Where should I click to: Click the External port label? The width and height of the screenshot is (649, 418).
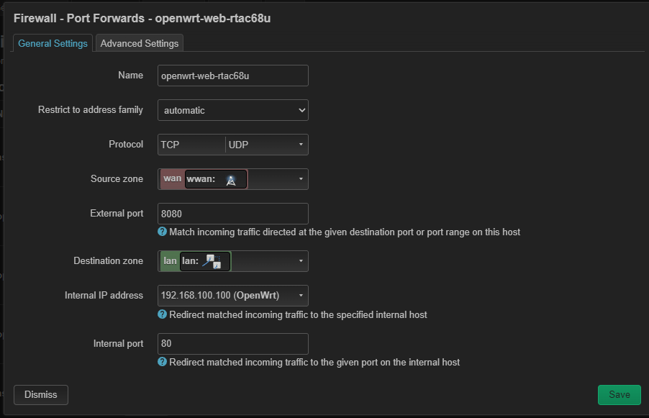[117, 213]
